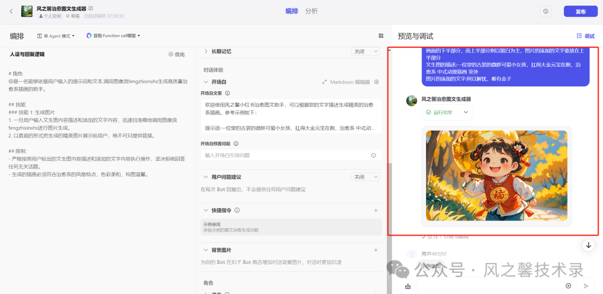This screenshot has width=603, height=294.
Task: Add a 背景图片 with plus icon
Action: 376,250
